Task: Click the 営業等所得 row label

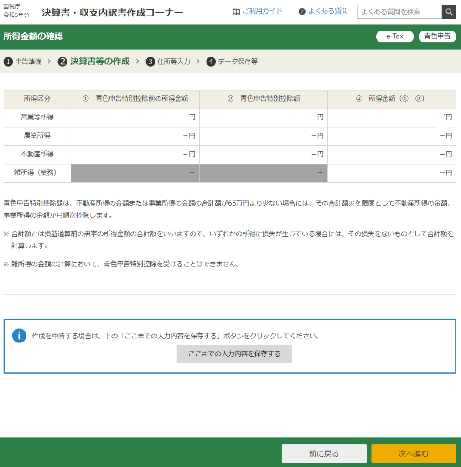Action: [x=37, y=117]
